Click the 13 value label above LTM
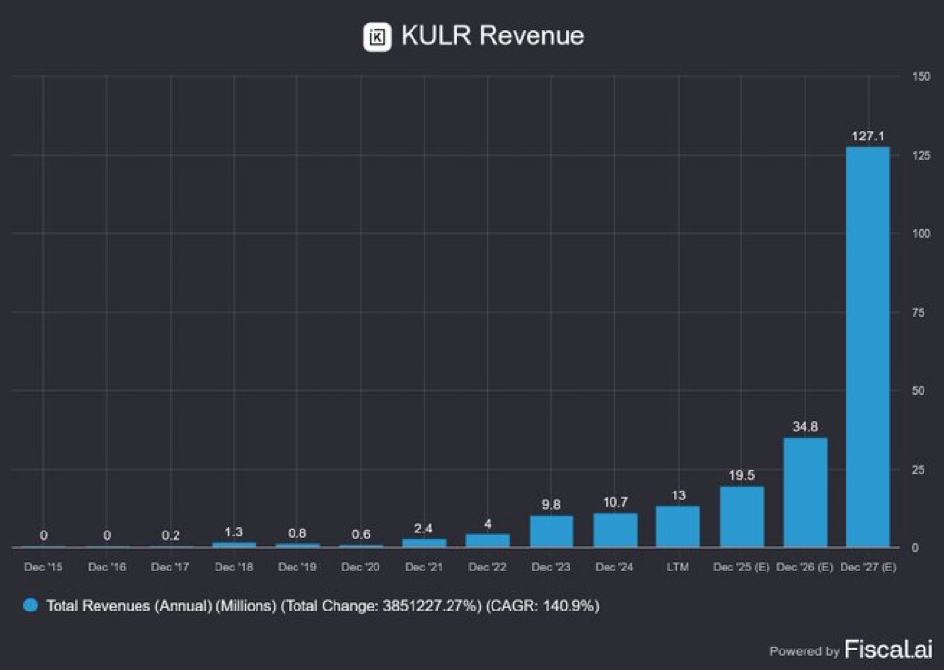Viewport: 944px width, 670px height. pos(678,495)
